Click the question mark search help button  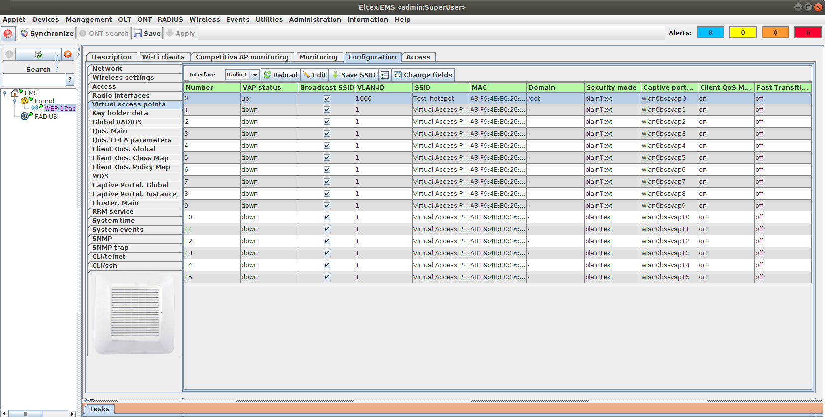click(70, 79)
